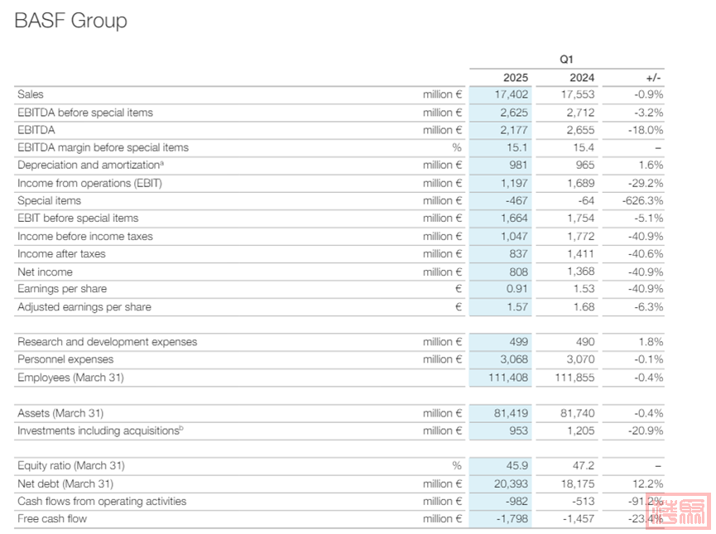Select the 1,411 value cell
Screen dimensions: 716x534
point(580,253)
